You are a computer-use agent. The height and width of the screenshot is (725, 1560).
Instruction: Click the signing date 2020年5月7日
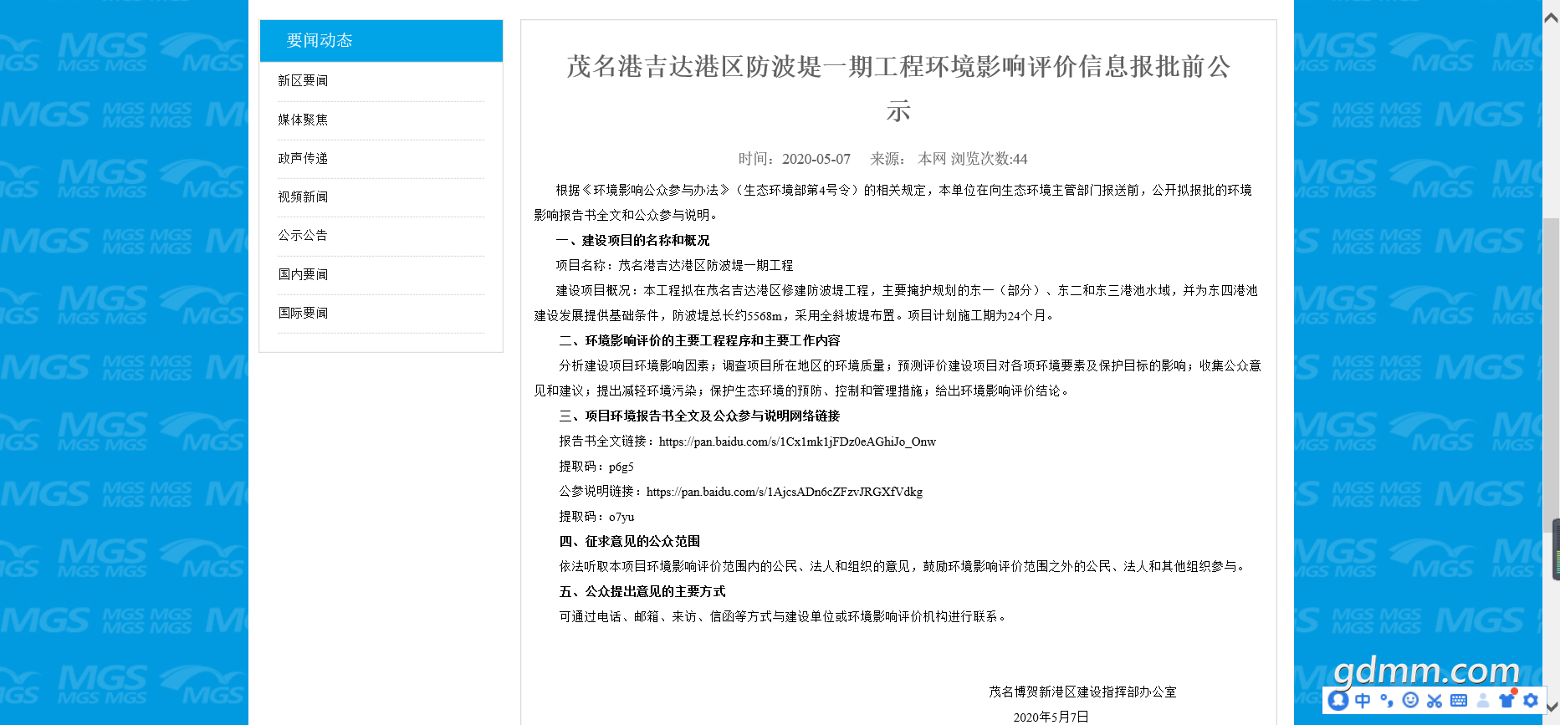1051,717
